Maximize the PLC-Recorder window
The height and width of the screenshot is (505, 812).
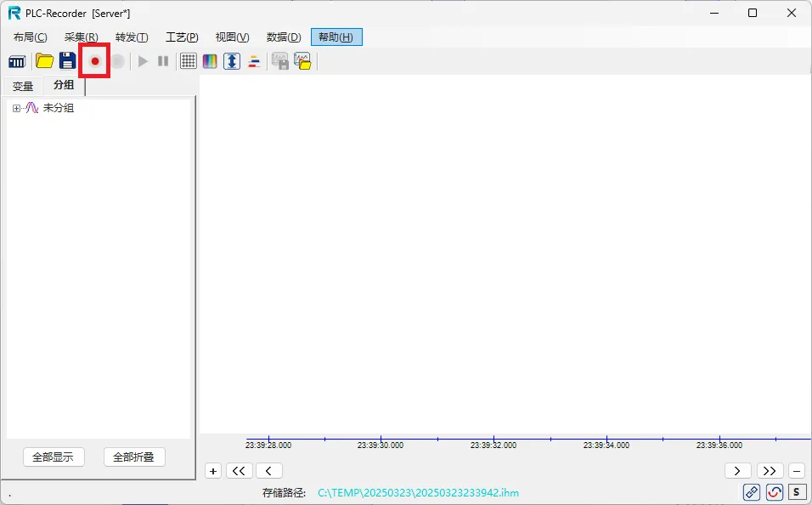point(753,13)
